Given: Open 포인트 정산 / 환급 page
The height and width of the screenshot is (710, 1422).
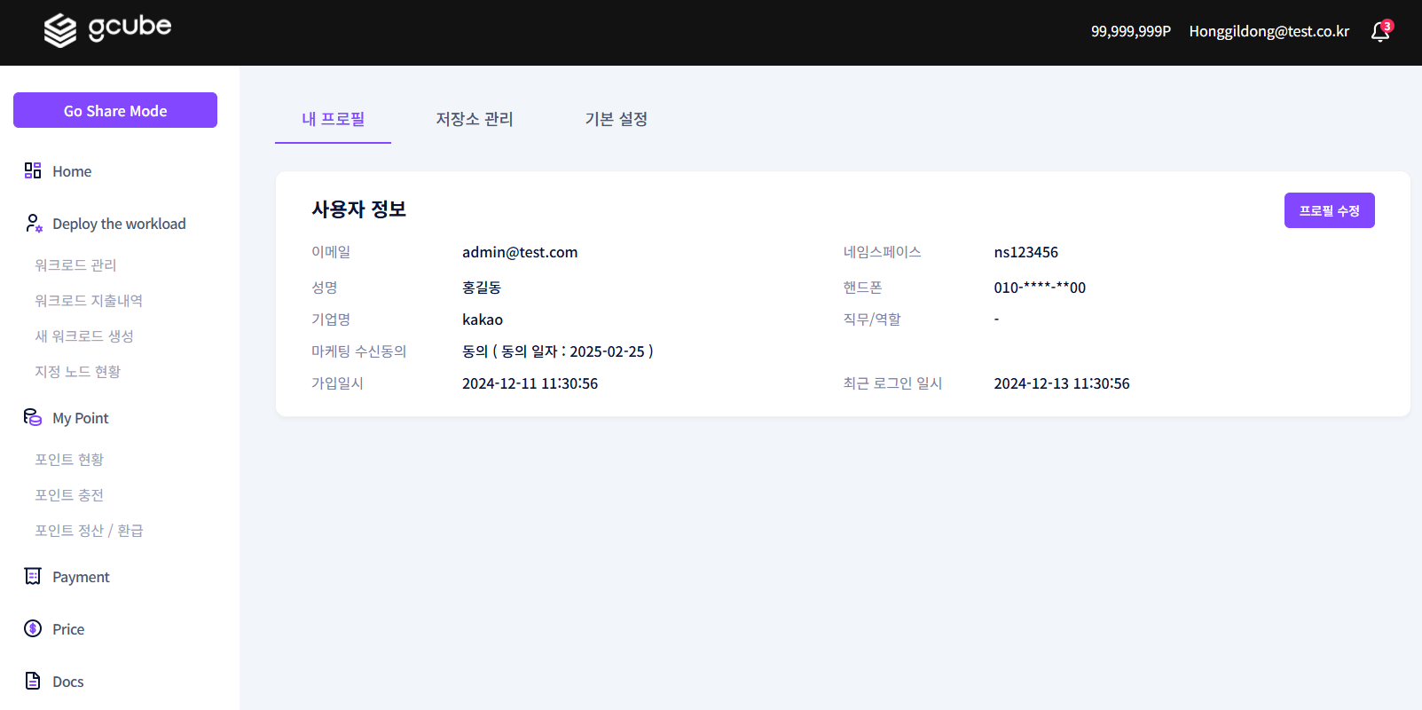Looking at the screenshot, I should click(x=89, y=530).
